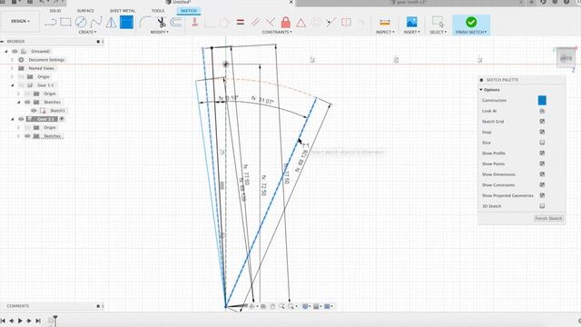Click the Zoom magnifier in navigation bar
Viewport: 581px width, 327px height.
(x=282, y=306)
